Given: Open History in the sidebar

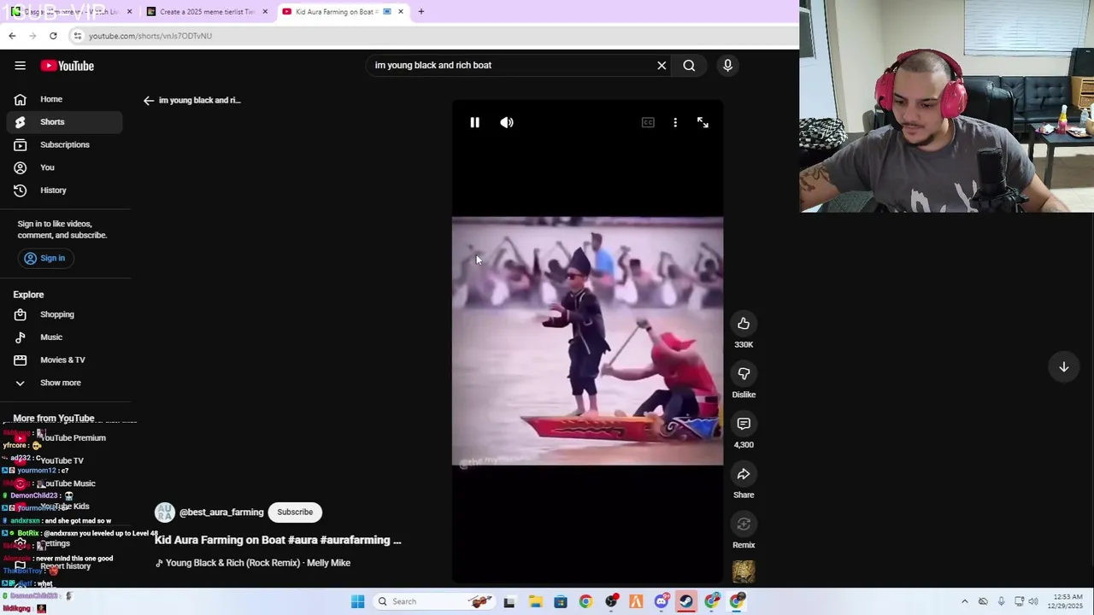Looking at the screenshot, I should pyautogui.click(x=64, y=190).
